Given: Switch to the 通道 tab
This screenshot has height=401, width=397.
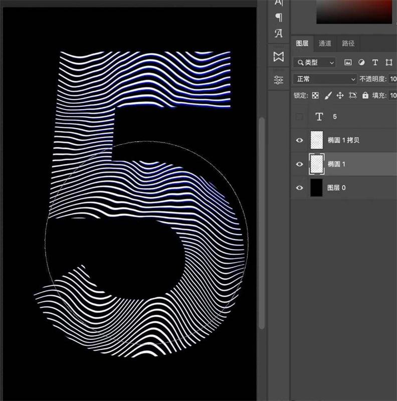Looking at the screenshot, I should point(325,43).
